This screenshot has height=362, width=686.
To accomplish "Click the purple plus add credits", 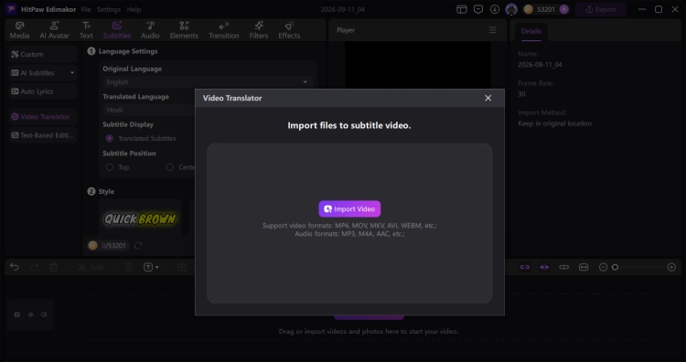I will tap(564, 9).
